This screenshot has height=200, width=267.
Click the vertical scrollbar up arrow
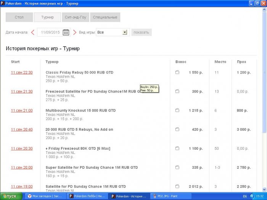pyautogui.click(x=264, y=10)
